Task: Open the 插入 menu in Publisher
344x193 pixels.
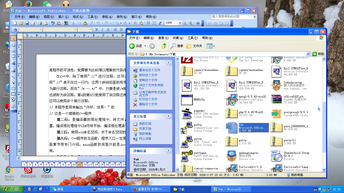Action: coord(63,17)
